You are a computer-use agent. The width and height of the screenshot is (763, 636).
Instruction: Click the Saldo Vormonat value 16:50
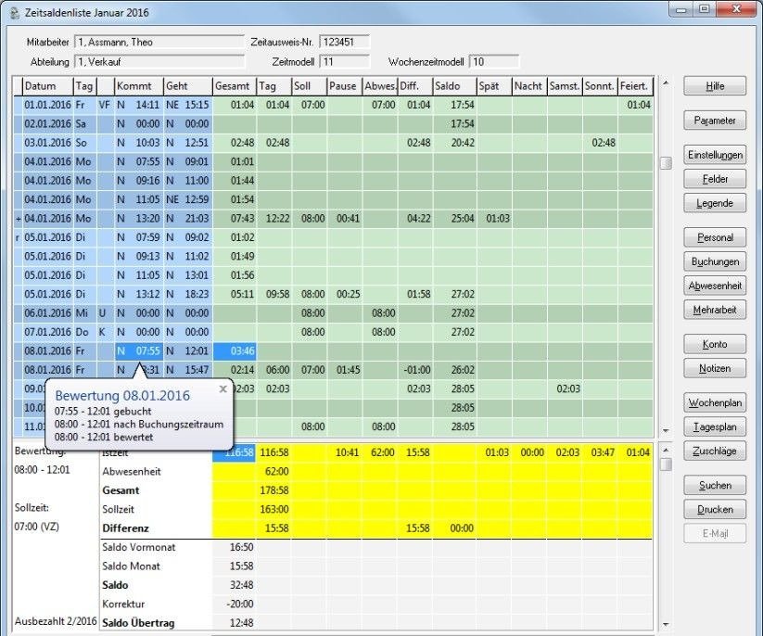coord(241,547)
